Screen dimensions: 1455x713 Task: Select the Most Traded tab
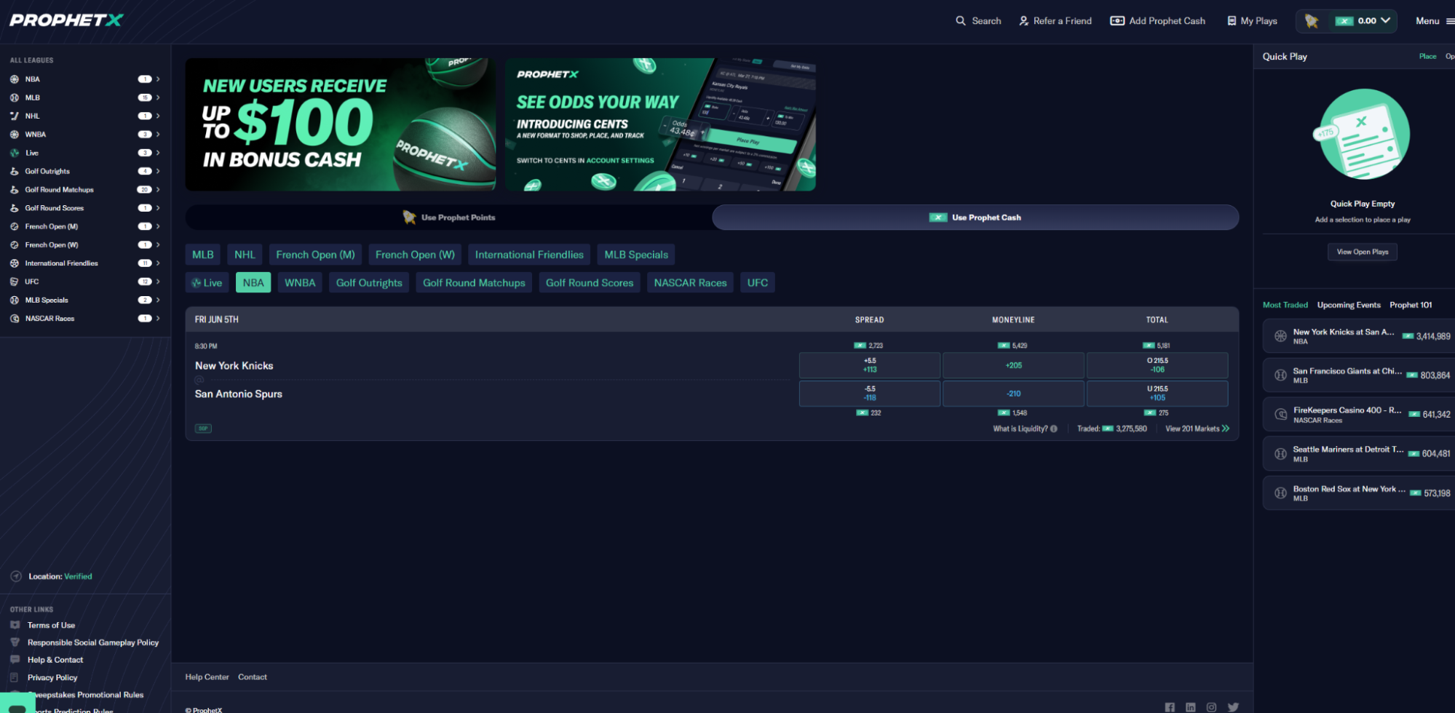[1285, 305]
